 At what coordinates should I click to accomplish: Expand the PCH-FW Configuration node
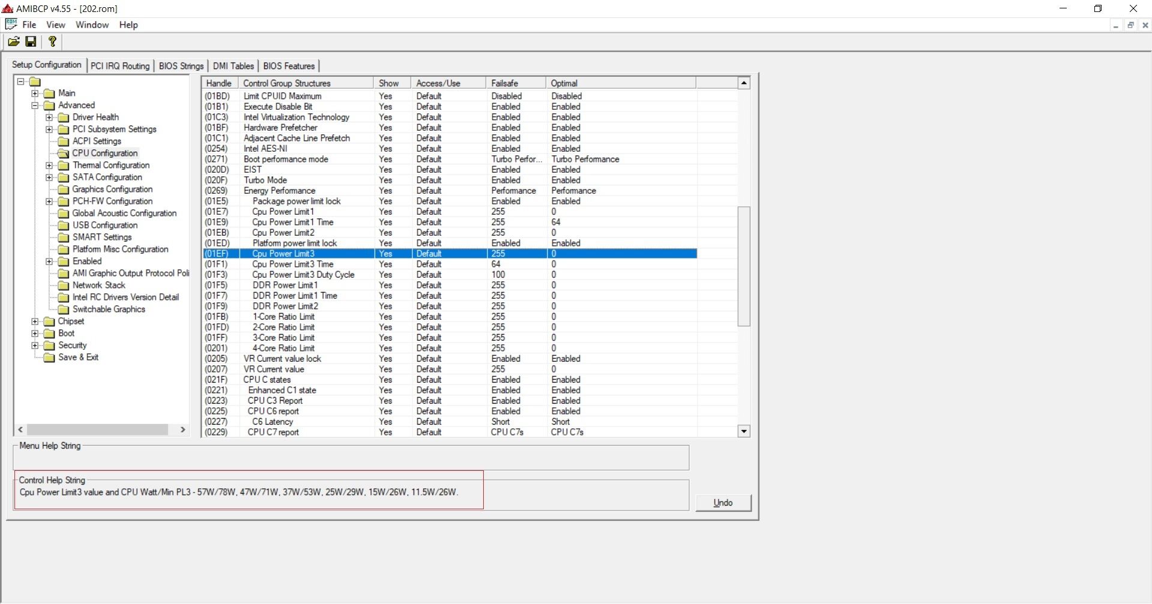click(x=49, y=201)
